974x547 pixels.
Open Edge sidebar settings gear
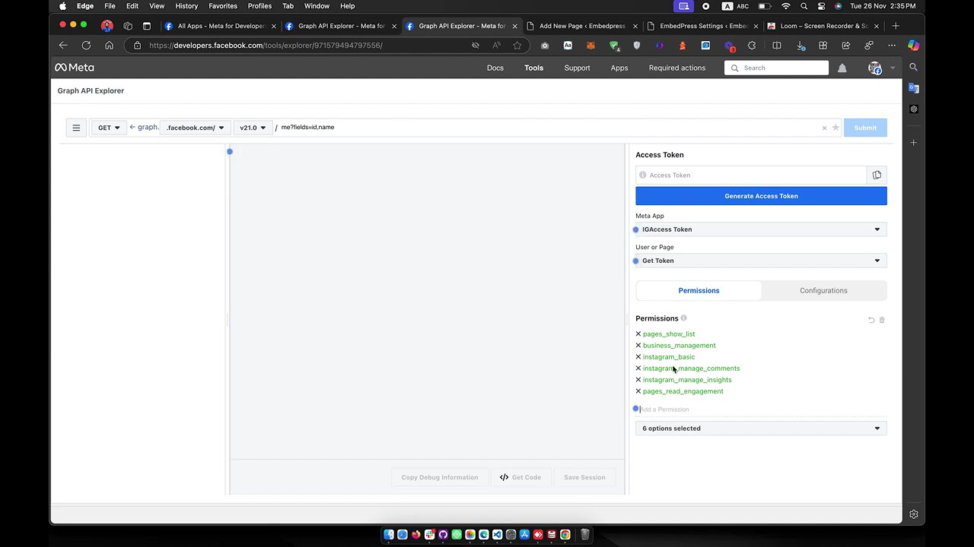click(x=914, y=514)
